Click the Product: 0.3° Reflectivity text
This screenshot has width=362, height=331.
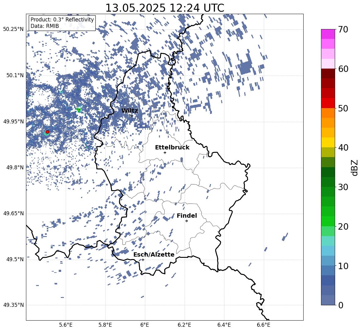click(62, 20)
